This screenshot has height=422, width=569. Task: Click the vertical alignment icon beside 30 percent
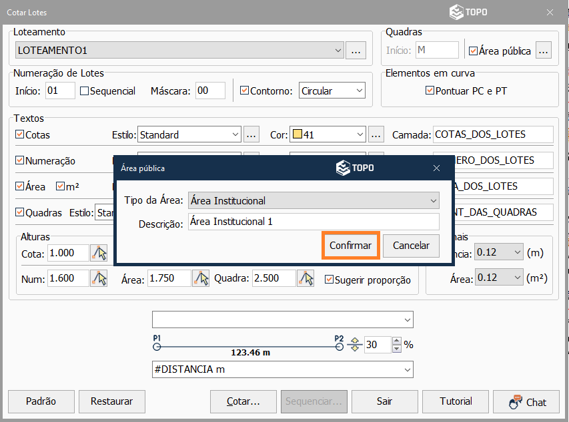tap(354, 345)
